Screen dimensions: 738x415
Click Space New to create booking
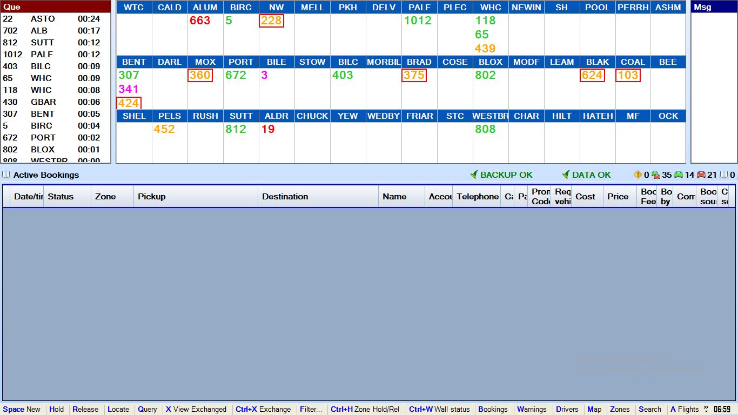pos(22,410)
